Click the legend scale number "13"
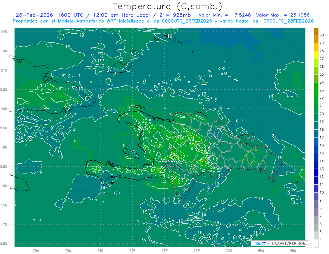The height and width of the screenshot is (254, 329). (x=322, y=169)
